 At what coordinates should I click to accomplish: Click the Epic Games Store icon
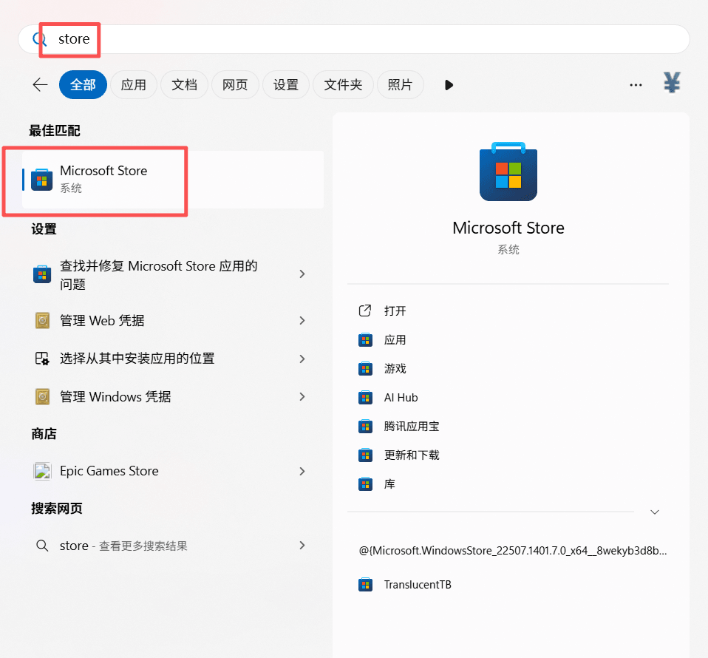42,471
